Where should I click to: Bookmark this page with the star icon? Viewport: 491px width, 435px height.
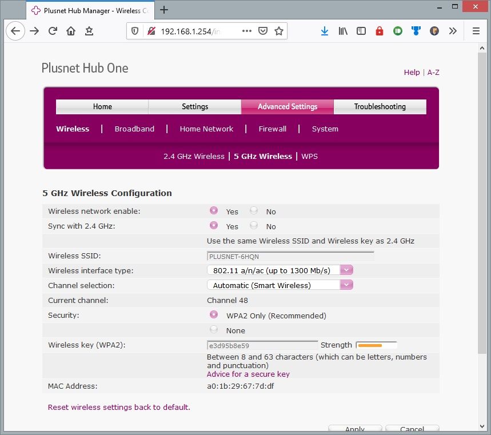[278, 31]
